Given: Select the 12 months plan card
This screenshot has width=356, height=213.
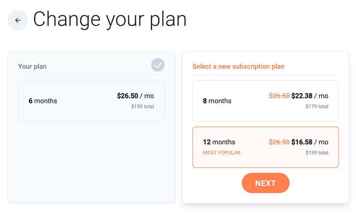Looking at the screenshot, I should point(265,147).
